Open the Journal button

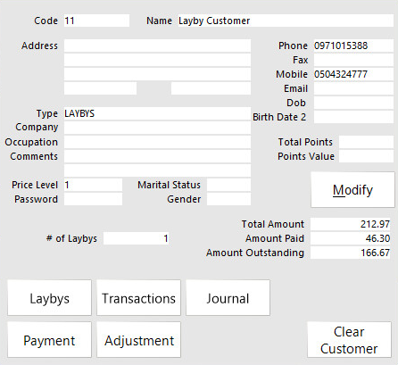pos(228,297)
